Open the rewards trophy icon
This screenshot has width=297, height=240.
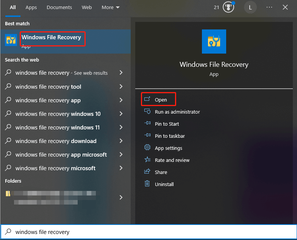228,7
